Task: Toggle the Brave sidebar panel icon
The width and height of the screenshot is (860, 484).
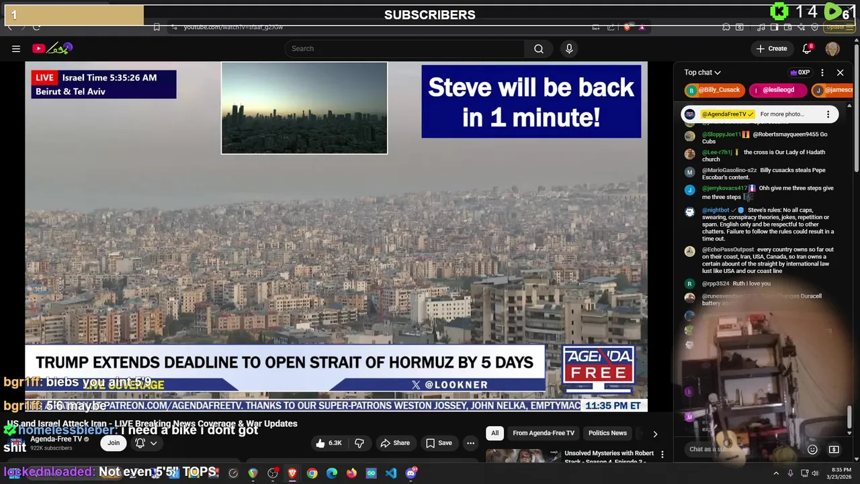Action: 774,27
